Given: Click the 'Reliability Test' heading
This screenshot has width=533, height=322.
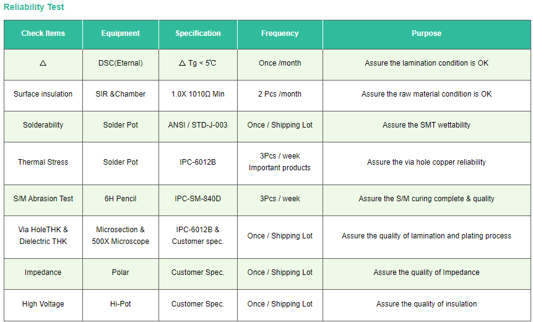Looking at the screenshot, I should 34,7.
